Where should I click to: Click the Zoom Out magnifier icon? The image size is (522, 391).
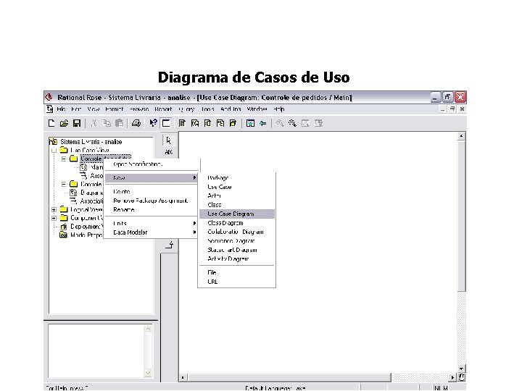pyautogui.click(x=293, y=123)
